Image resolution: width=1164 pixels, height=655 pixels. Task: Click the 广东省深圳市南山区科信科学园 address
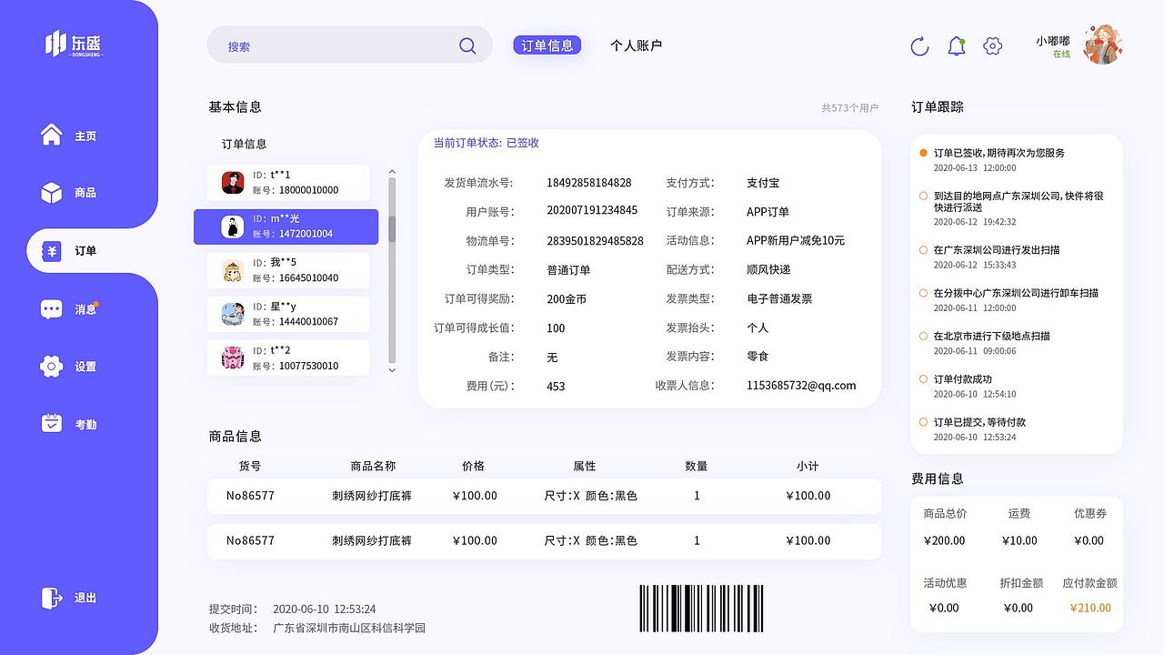pos(349,628)
